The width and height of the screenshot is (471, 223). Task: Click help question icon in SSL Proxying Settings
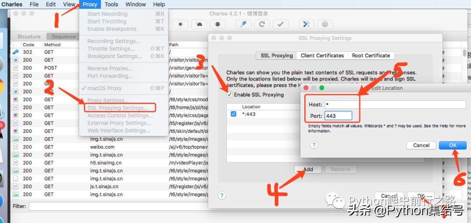tap(222, 196)
